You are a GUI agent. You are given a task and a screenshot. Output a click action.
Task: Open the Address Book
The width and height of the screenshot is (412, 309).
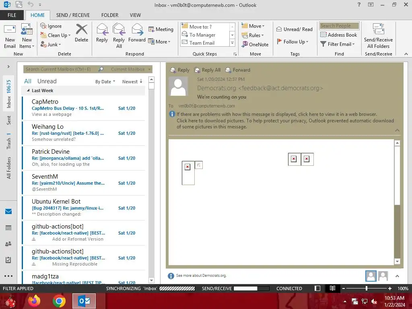pyautogui.click(x=338, y=35)
